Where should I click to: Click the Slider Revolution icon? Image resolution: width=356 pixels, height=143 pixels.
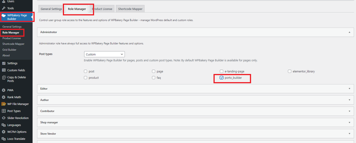[4, 118]
